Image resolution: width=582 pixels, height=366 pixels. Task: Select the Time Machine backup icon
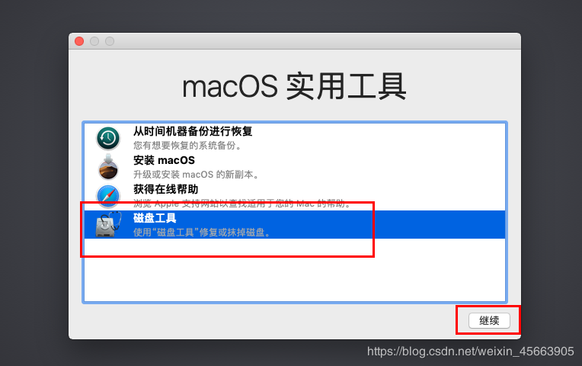(108, 138)
